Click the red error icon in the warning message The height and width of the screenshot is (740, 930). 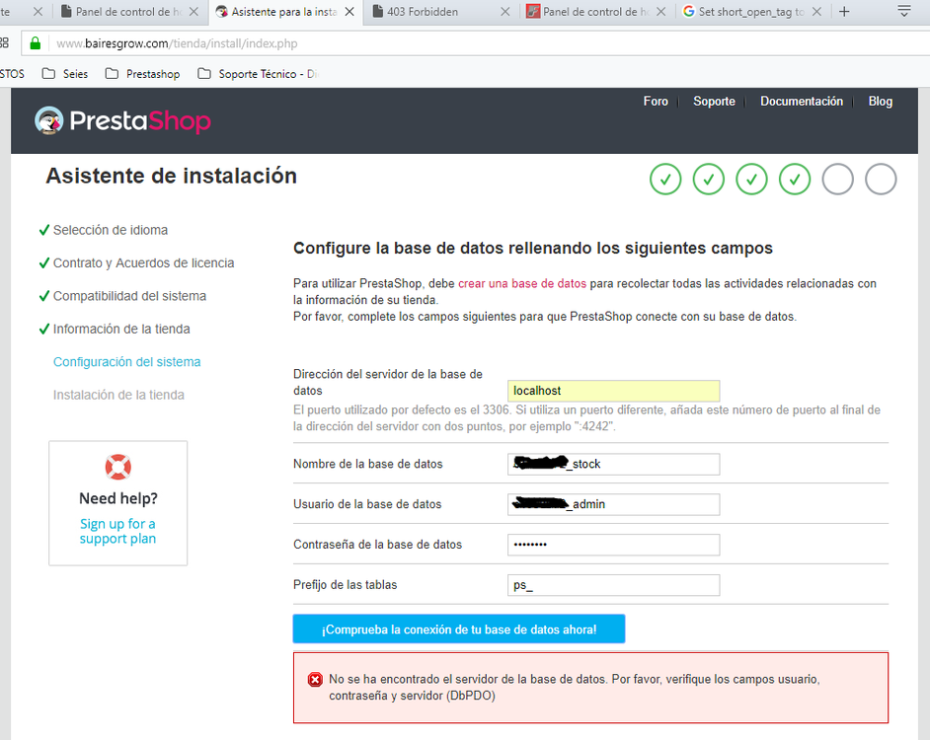[x=315, y=679]
